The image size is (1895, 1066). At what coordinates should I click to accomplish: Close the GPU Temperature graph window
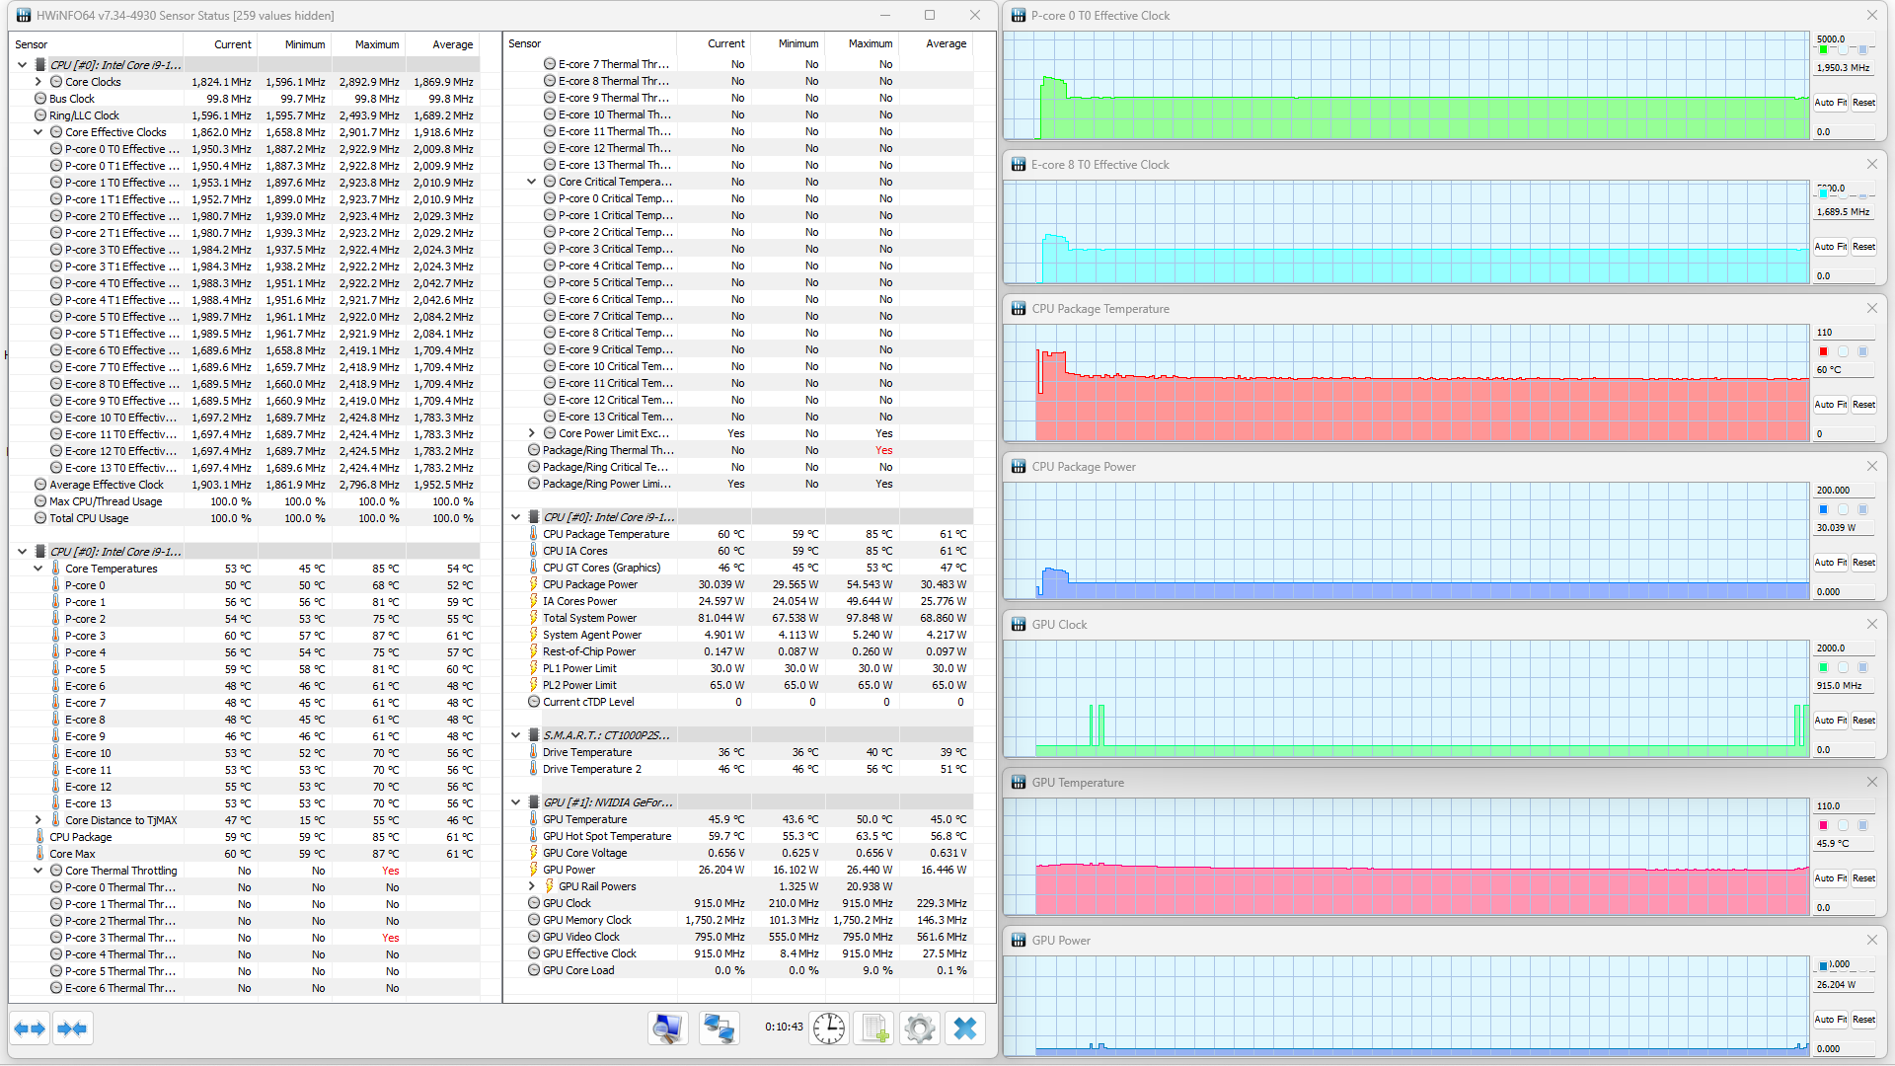[x=1871, y=782]
